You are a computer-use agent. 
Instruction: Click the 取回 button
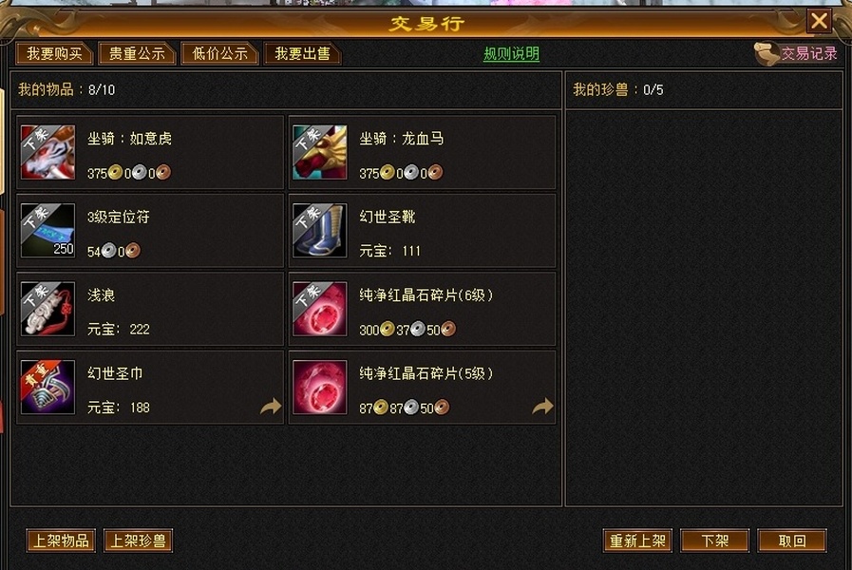(x=792, y=541)
